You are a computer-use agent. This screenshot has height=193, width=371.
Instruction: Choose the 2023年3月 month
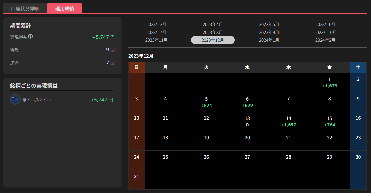pos(156,24)
